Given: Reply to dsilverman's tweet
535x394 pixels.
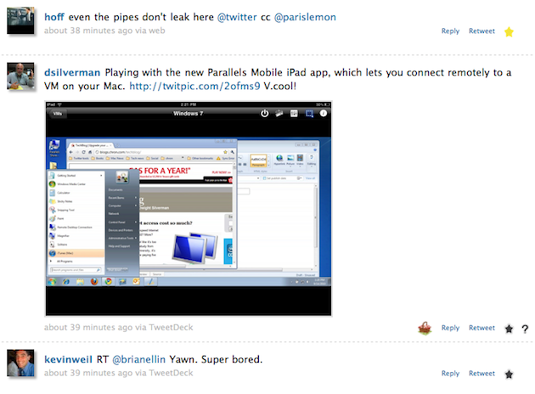Looking at the screenshot, I should click(450, 328).
